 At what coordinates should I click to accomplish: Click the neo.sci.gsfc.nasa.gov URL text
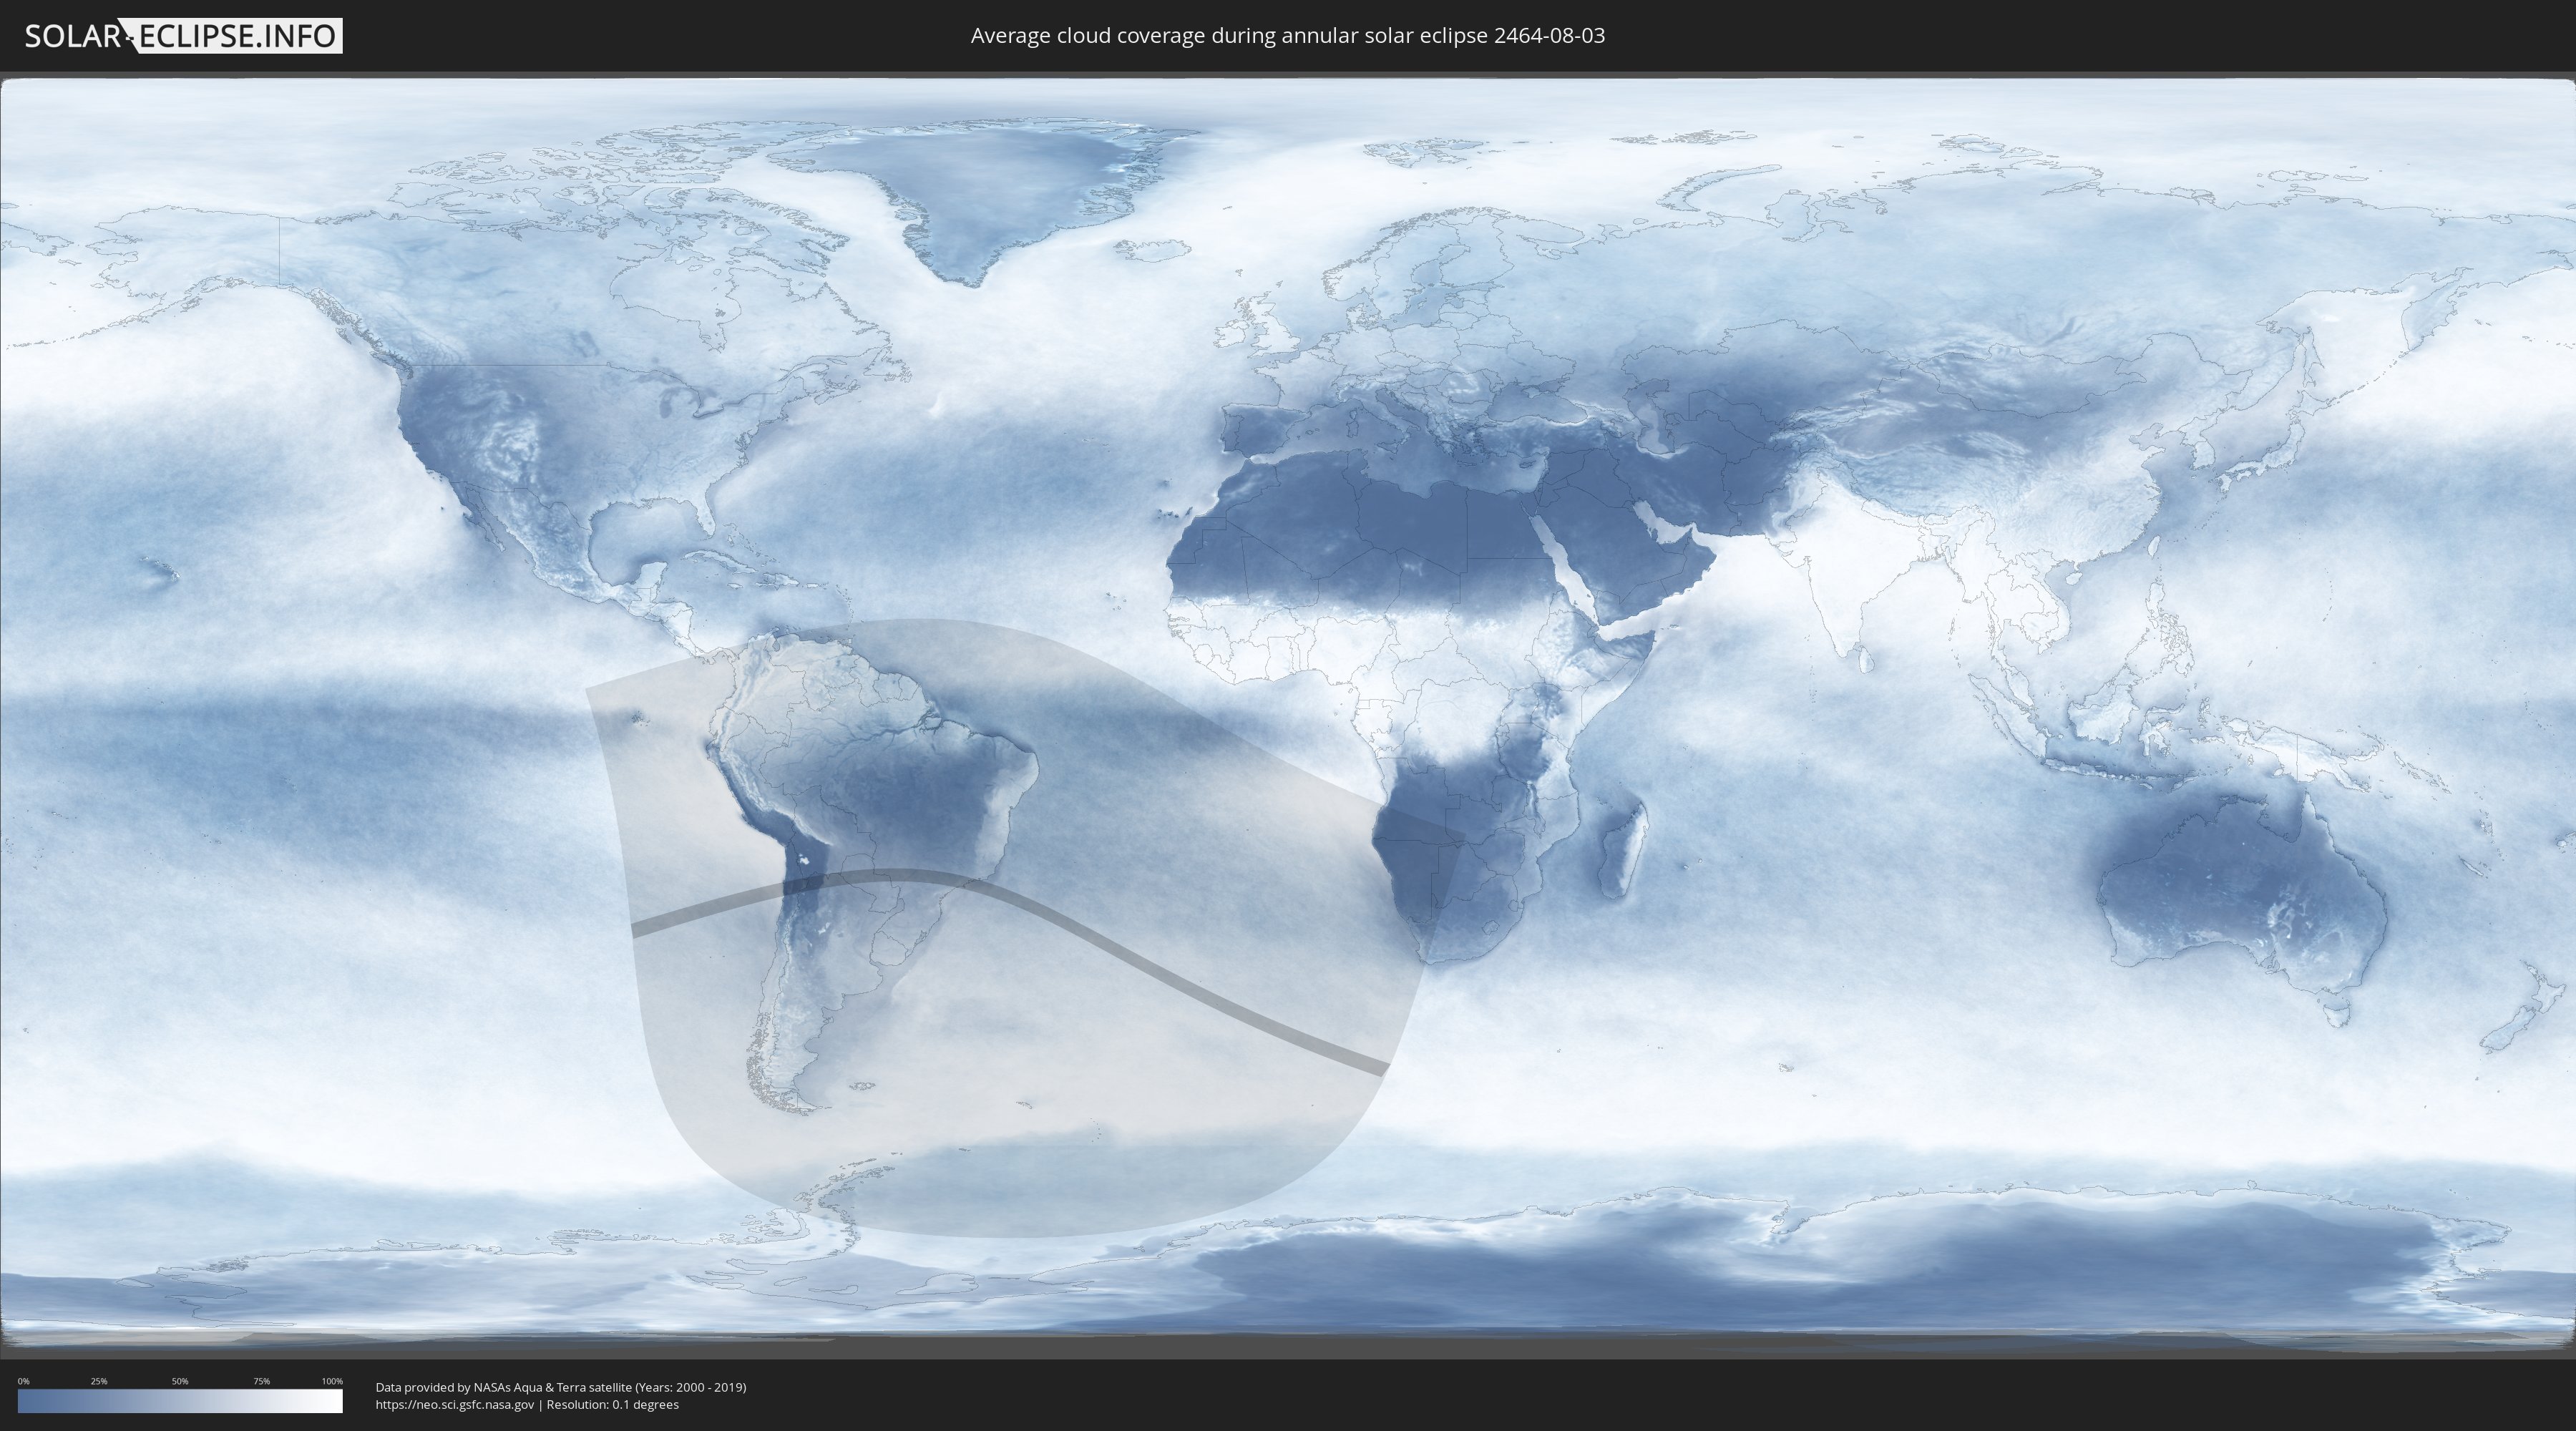455,1405
